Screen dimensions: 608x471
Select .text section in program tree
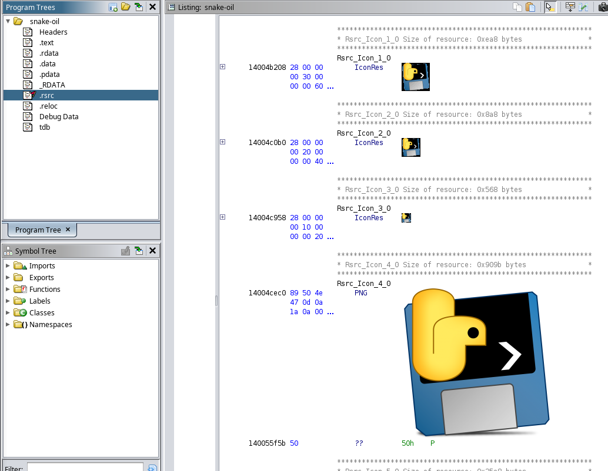[46, 43]
